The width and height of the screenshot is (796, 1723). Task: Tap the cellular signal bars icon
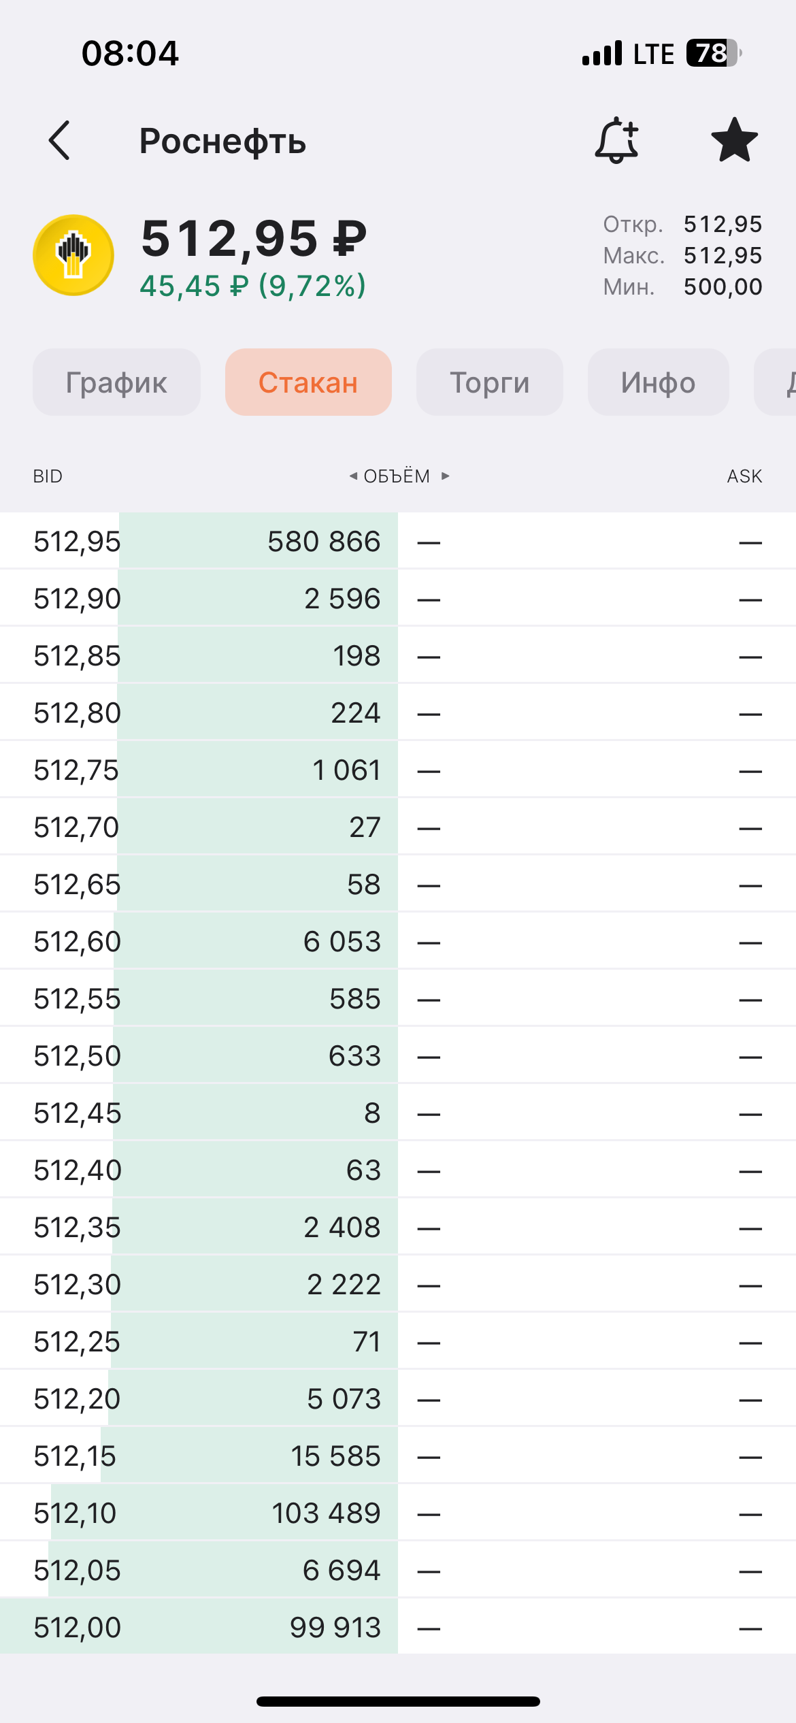point(602,53)
